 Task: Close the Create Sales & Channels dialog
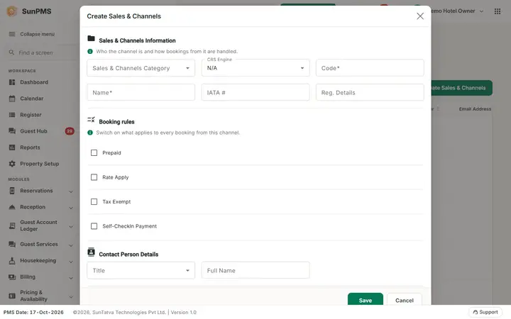[420, 16]
